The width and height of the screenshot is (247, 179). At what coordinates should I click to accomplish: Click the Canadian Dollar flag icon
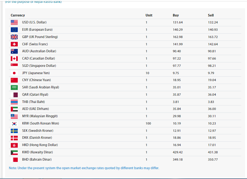click(x=14, y=59)
